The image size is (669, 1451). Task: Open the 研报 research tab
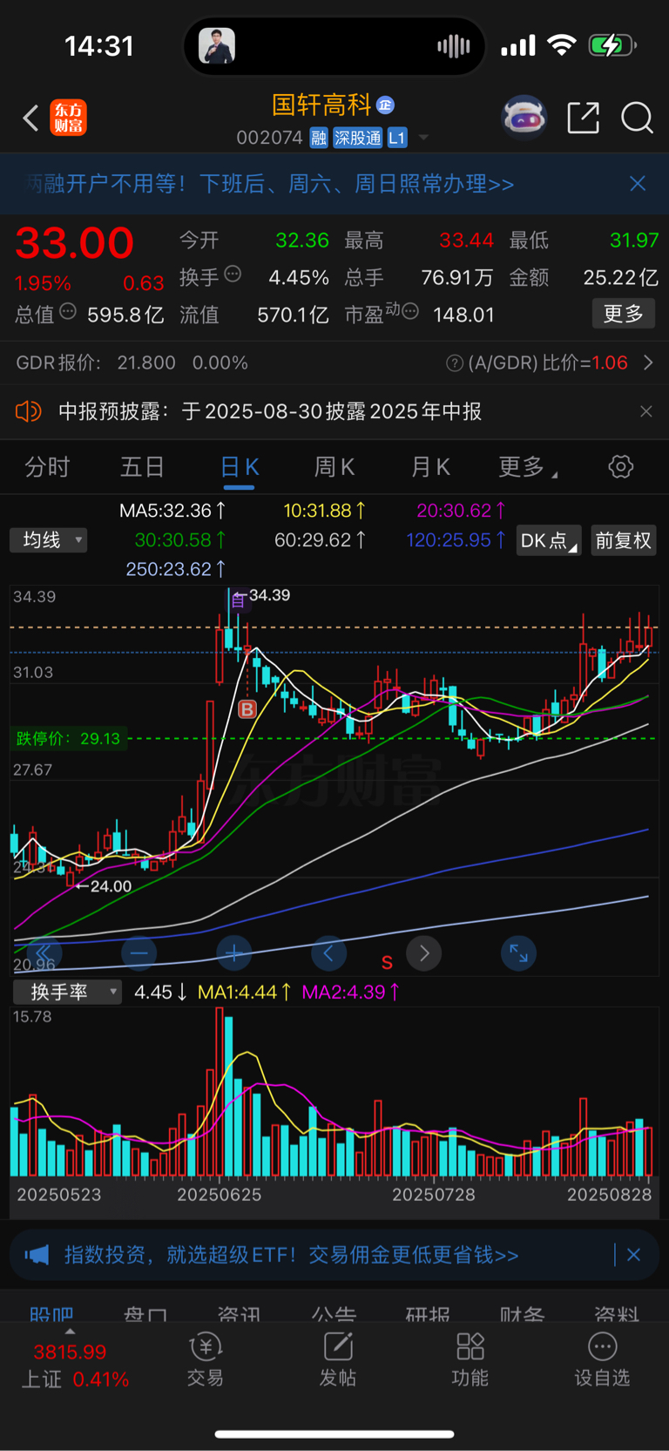click(428, 1312)
